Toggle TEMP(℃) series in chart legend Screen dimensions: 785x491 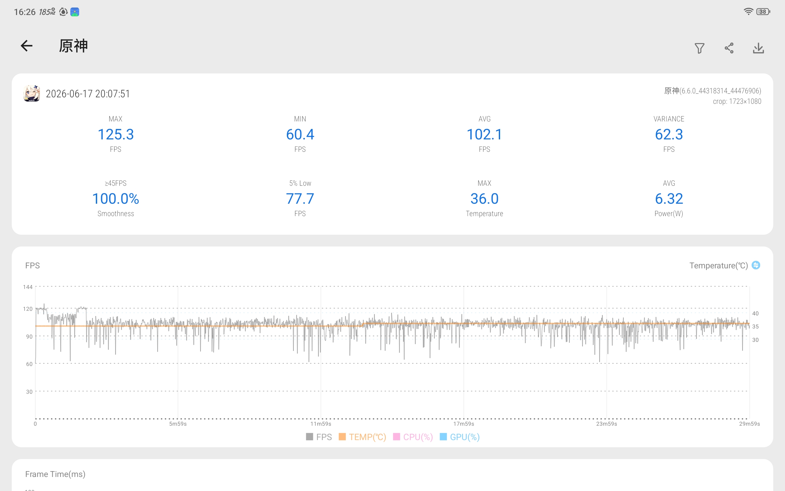362,437
